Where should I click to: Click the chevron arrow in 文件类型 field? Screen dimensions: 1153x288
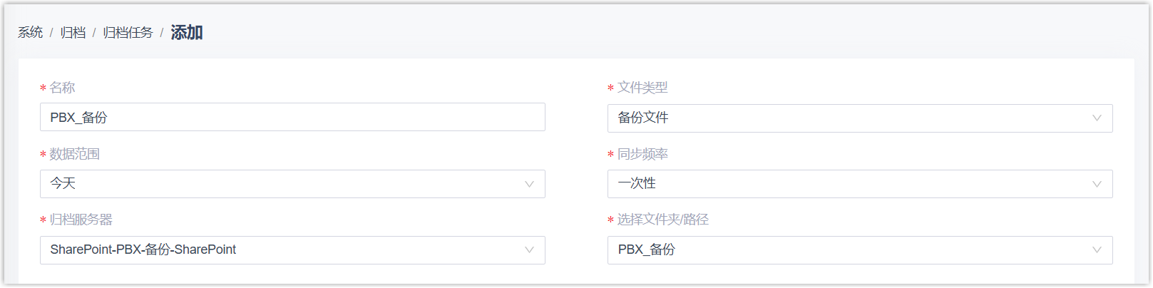1097,118
